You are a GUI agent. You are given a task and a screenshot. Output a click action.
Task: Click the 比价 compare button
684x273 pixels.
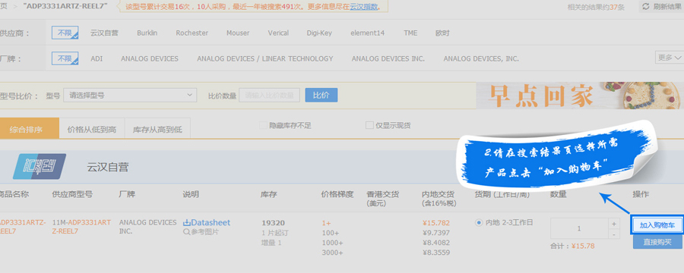(x=321, y=95)
